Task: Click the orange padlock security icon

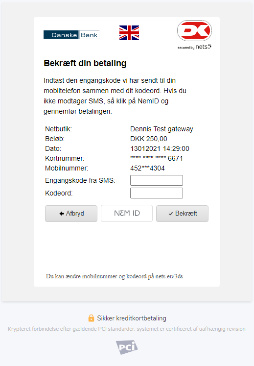Action: [91, 318]
